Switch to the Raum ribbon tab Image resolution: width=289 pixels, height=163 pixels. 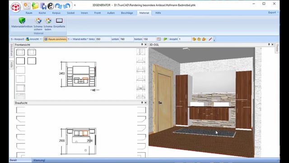(29, 13)
